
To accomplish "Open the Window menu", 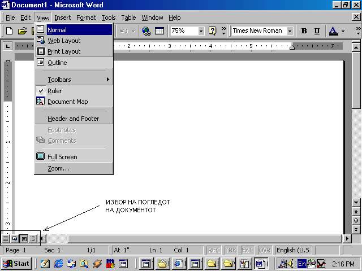I will click(152, 18).
